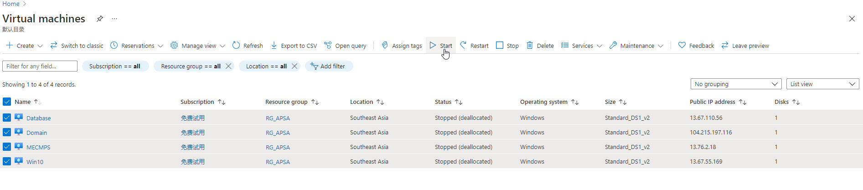Click the Add filter button

pyautogui.click(x=328, y=66)
